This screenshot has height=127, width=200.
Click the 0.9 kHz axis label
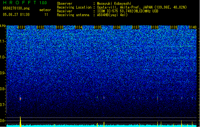[x=3, y=73]
